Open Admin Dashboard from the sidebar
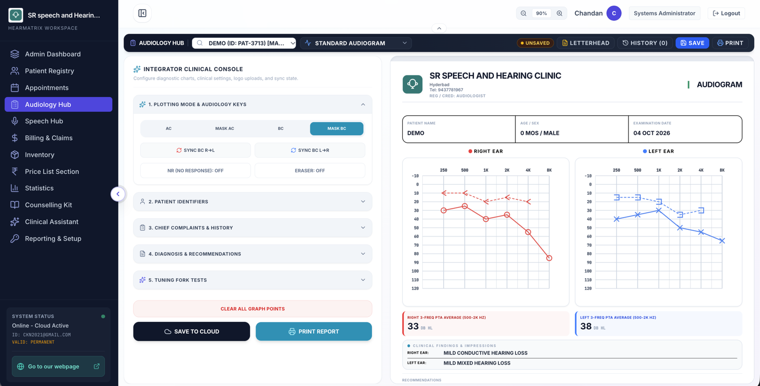Image resolution: width=760 pixels, height=386 pixels. (58, 54)
